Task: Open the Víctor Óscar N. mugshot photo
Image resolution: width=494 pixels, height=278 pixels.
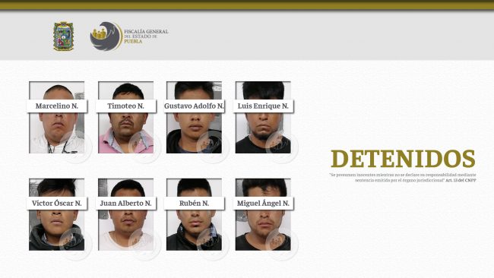Action: tap(57, 215)
